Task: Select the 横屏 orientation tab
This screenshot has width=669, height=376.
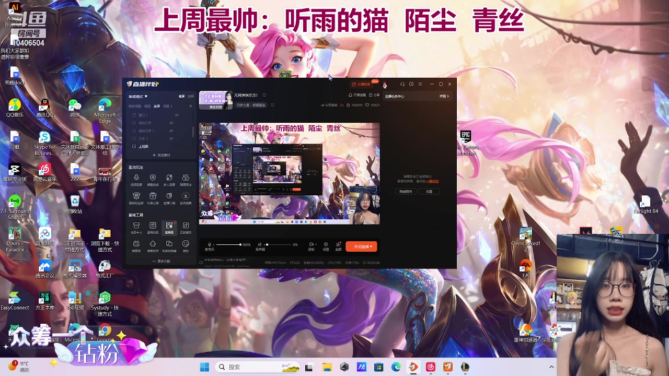Action: click(x=181, y=97)
